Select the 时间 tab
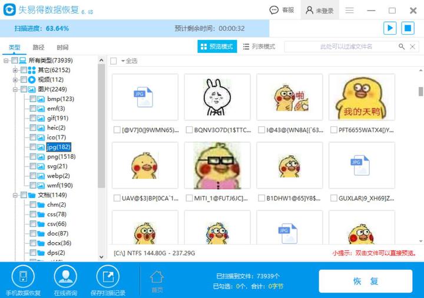424x298 pixels. click(62, 47)
